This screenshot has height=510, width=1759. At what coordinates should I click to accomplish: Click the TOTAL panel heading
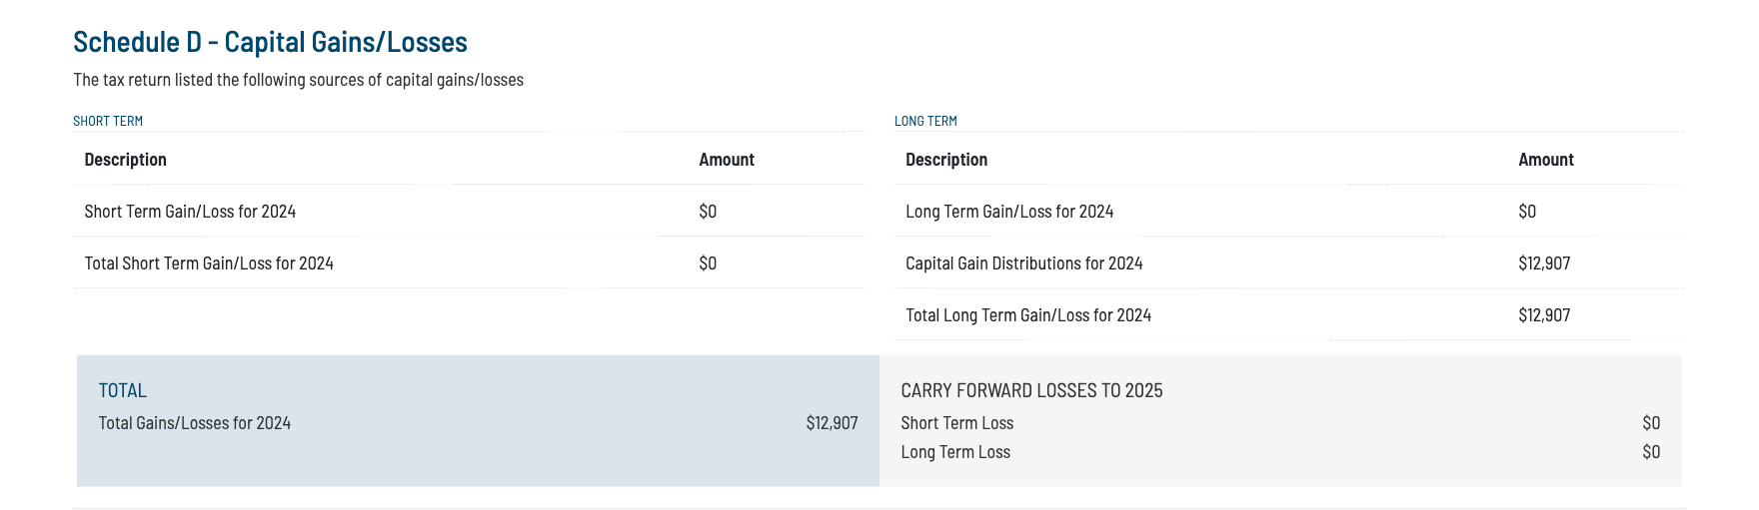(x=123, y=390)
